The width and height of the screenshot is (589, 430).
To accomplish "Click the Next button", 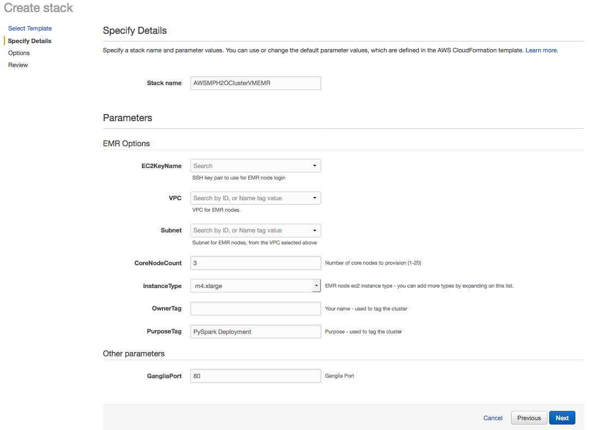I will coord(562,417).
